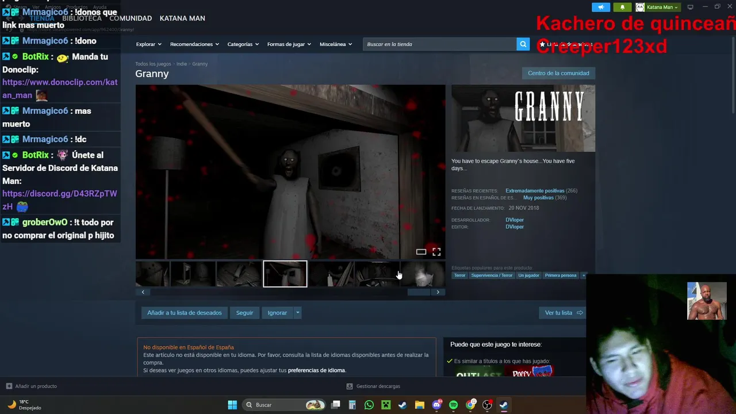Click Muy positivas reviews link
736x414 pixels.
(538, 197)
